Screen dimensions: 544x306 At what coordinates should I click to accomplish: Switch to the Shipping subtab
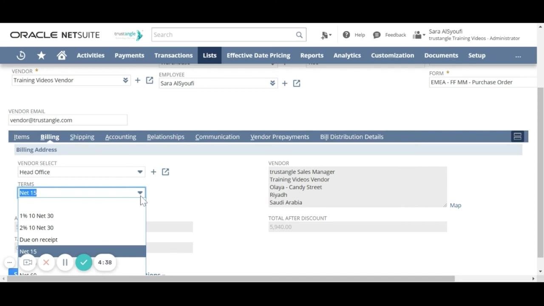pos(82,137)
